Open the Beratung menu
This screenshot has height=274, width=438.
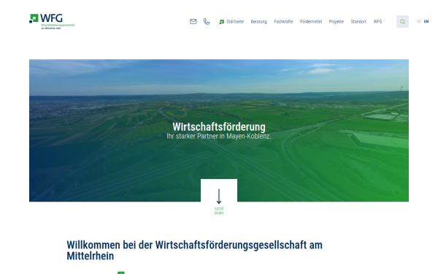coord(258,21)
